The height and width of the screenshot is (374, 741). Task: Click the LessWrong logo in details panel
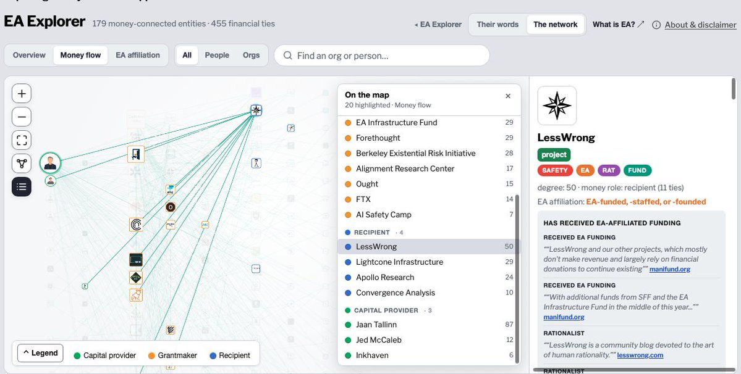[x=557, y=106]
